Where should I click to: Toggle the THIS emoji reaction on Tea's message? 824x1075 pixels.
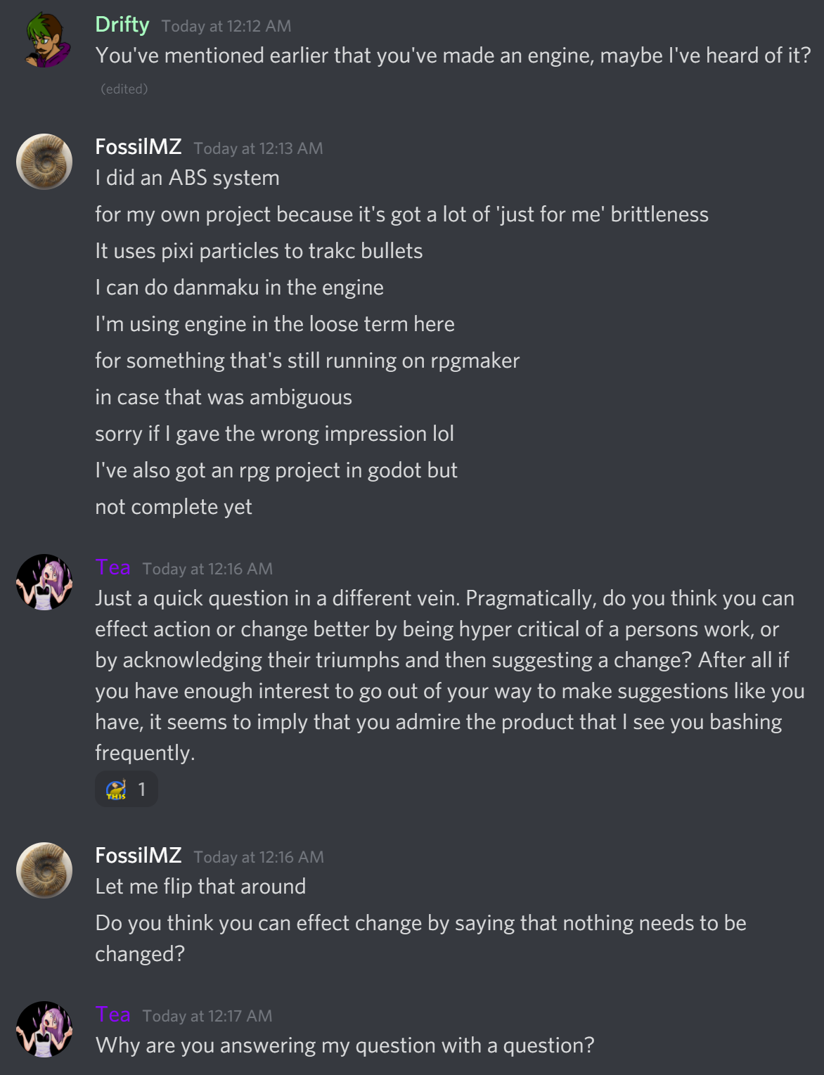click(x=127, y=790)
